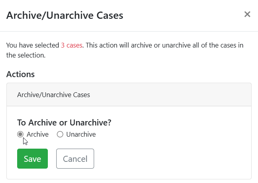Click the 'To Archive or Unarchive?' question label

pos(64,123)
